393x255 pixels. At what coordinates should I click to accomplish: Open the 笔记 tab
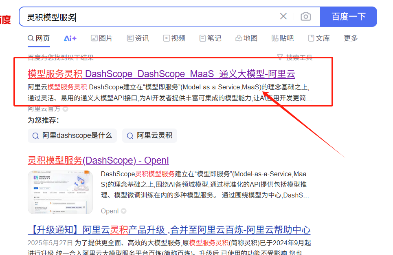click(210, 38)
